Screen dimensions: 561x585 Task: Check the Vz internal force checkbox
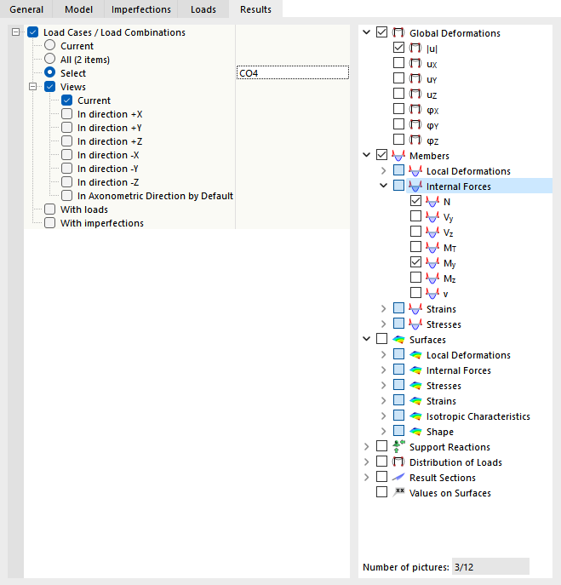click(415, 232)
